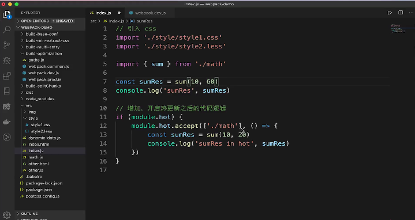
Task: Click the HTML icon beside other.html
Action: click(24, 164)
